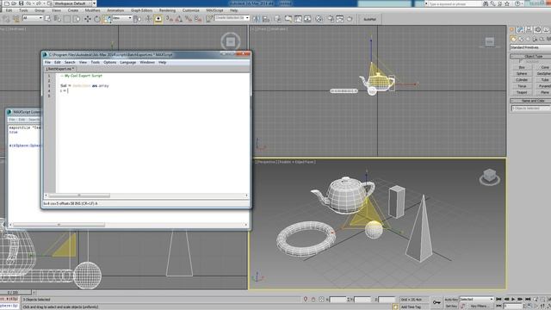Image resolution: width=551 pixels, height=310 pixels.
Task: Click the Teapot primitive button
Action: point(522,92)
